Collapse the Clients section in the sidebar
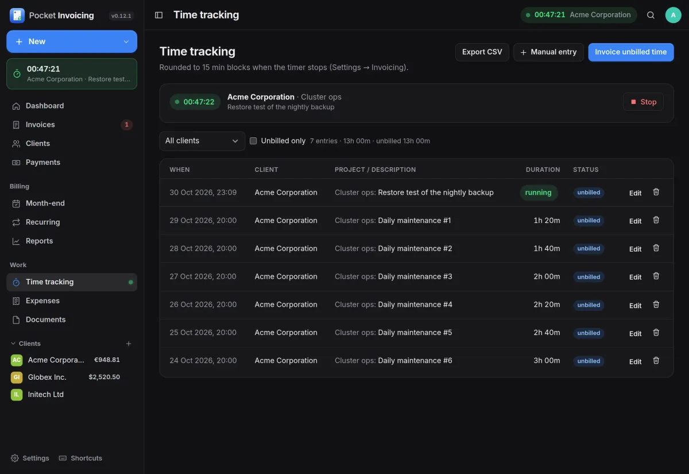 click(x=25, y=344)
